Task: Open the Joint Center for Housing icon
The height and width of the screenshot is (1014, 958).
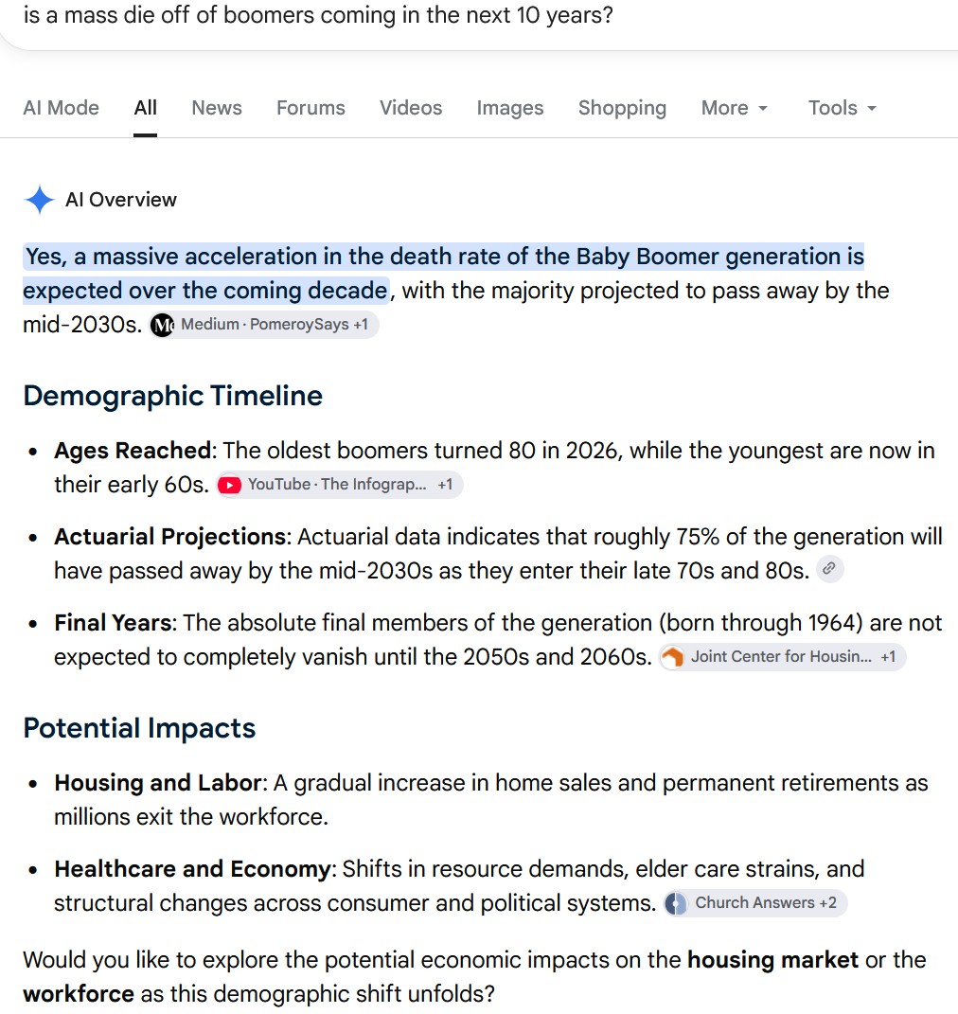Action: click(x=673, y=657)
